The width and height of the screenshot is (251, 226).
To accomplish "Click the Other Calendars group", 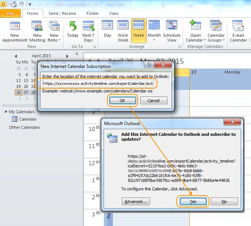I will pos(25,127).
